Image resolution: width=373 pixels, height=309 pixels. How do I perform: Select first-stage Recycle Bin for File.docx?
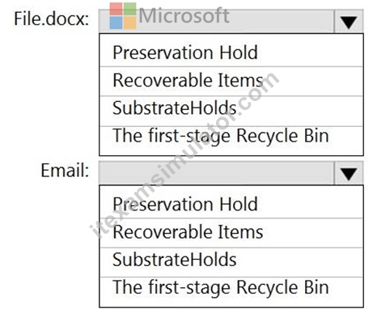point(231,140)
